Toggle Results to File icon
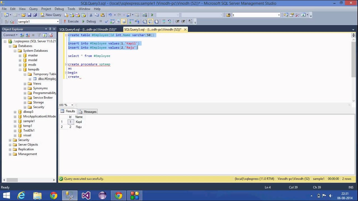This screenshot has height=201, width=358. pos(156,21)
